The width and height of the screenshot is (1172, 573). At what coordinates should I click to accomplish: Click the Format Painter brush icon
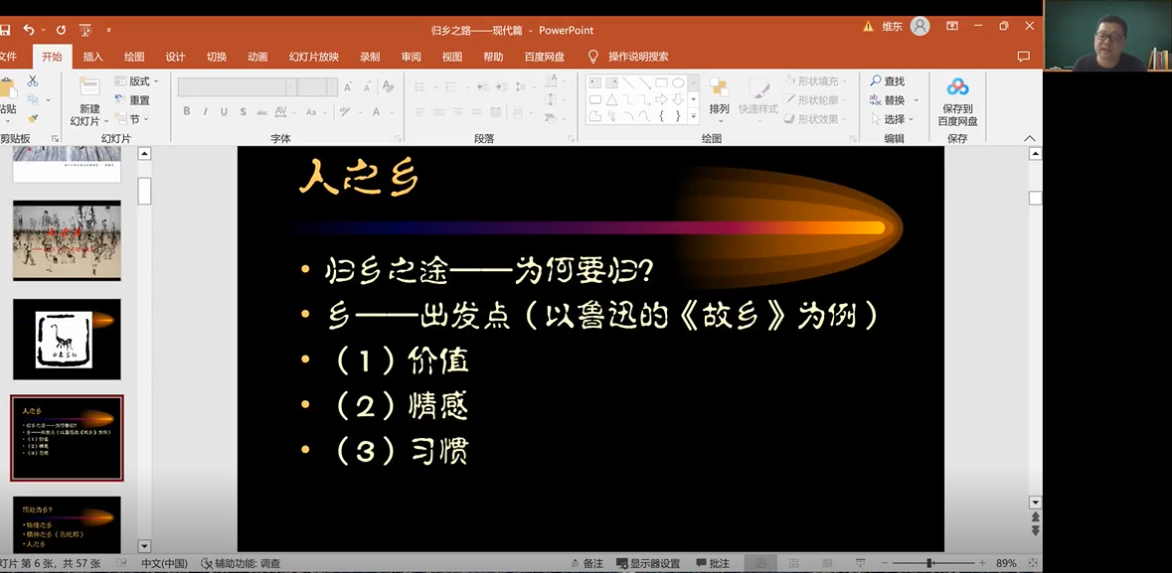(33, 118)
